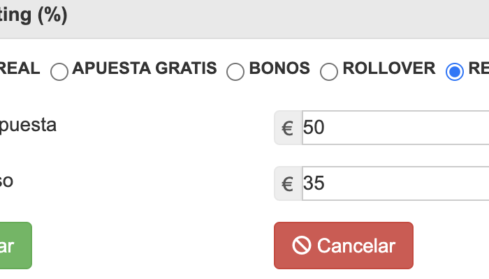Select the APUESTA GRATIS radio button
The image size is (489, 279).
[x=59, y=72]
